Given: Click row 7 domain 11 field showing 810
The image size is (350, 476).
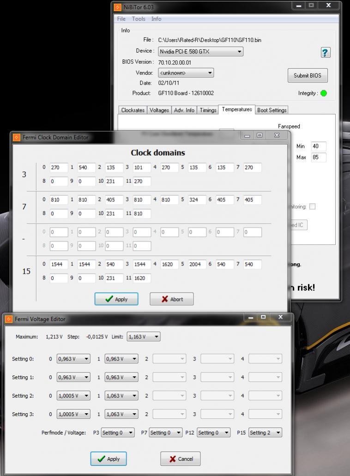Looking at the screenshot, I should point(142,213).
